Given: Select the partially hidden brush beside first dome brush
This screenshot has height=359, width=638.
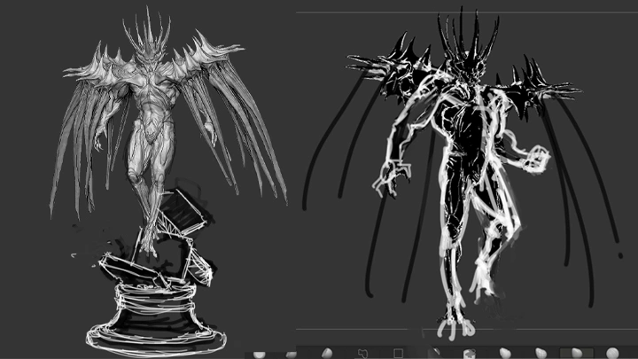Looking at the screenshot, I should [291, 354].
